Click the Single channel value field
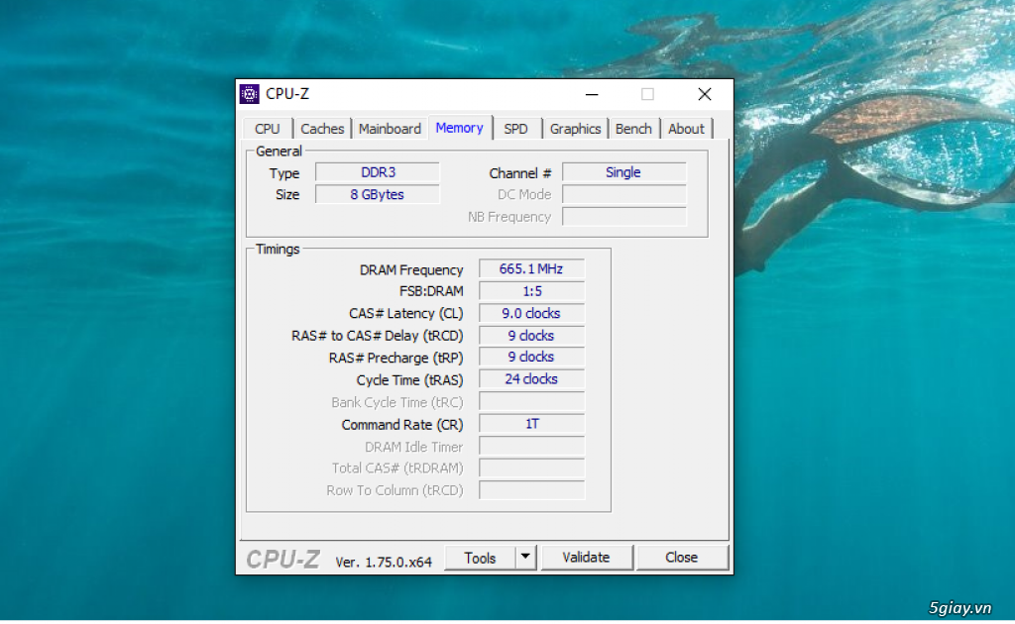 [x=624, y=172]
